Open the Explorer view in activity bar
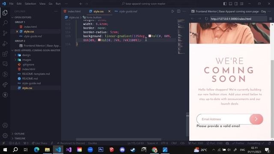The width and height of the screenshot is (274, 154). (x=5, y=12)
